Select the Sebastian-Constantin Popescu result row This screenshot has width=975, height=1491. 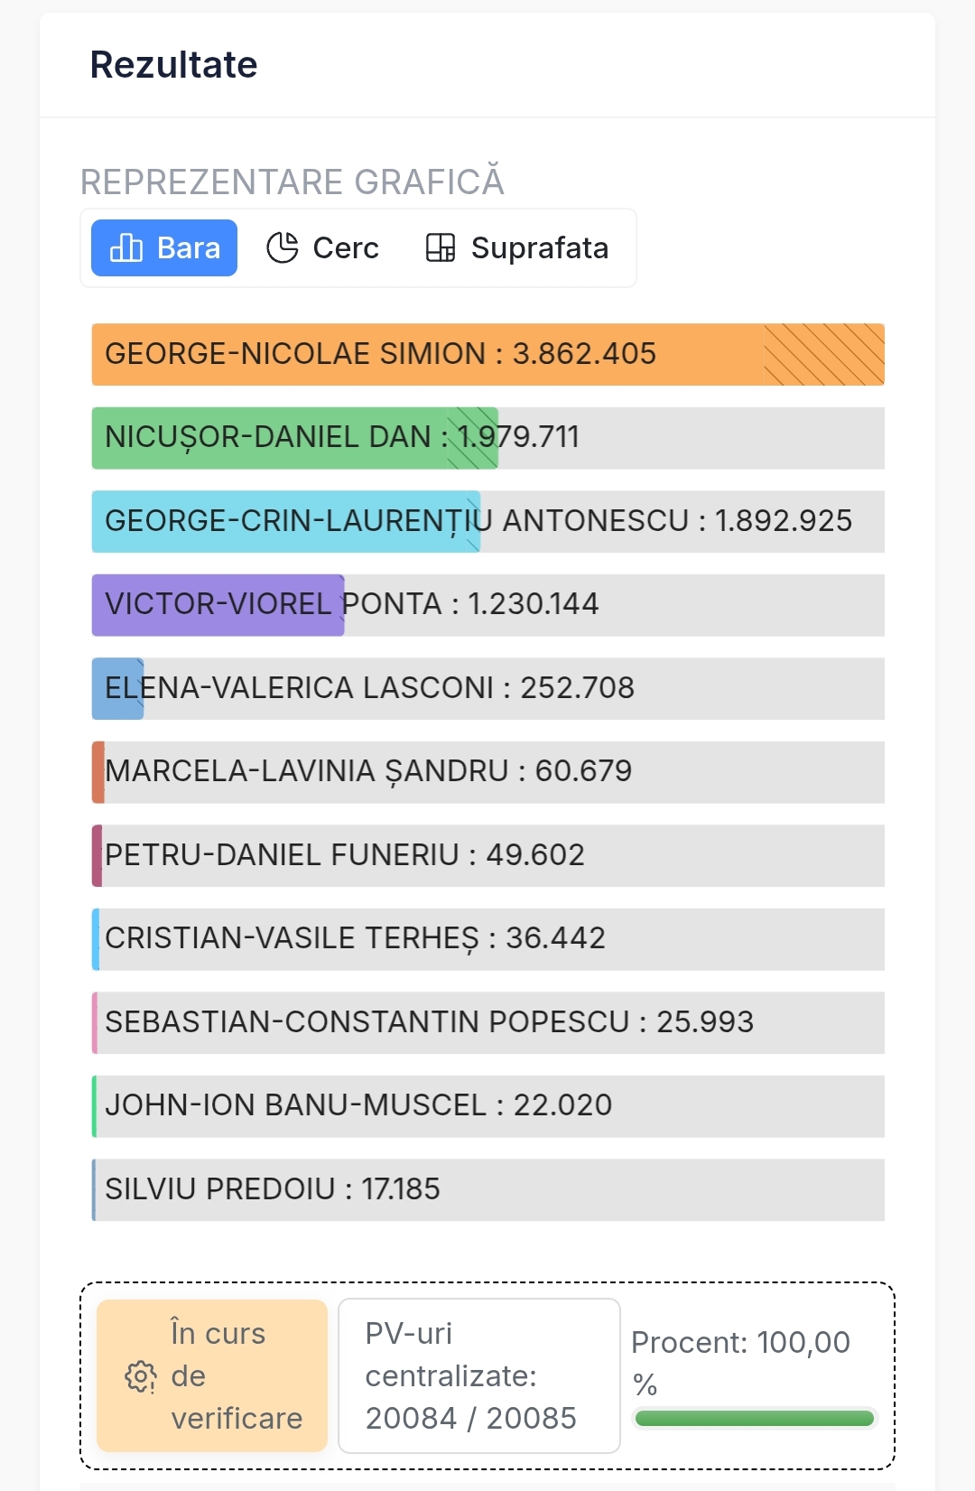tap(488, 1022)
